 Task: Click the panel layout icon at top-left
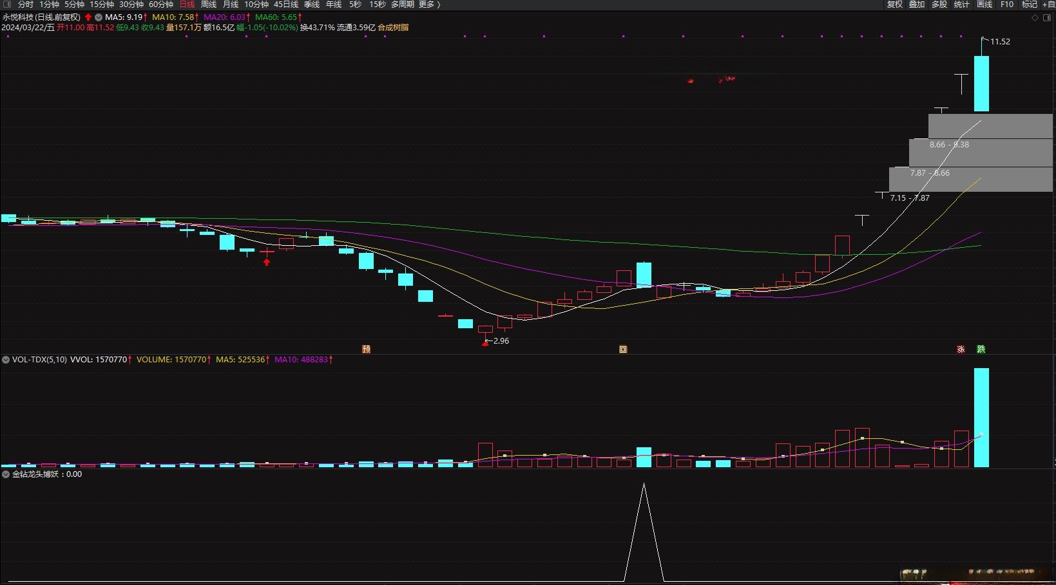pyautogui.click(x=7, y=5)
